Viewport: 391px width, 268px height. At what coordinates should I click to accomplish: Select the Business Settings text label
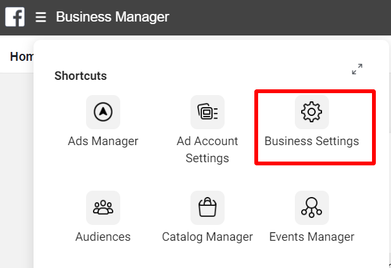(x=312, y=141)
